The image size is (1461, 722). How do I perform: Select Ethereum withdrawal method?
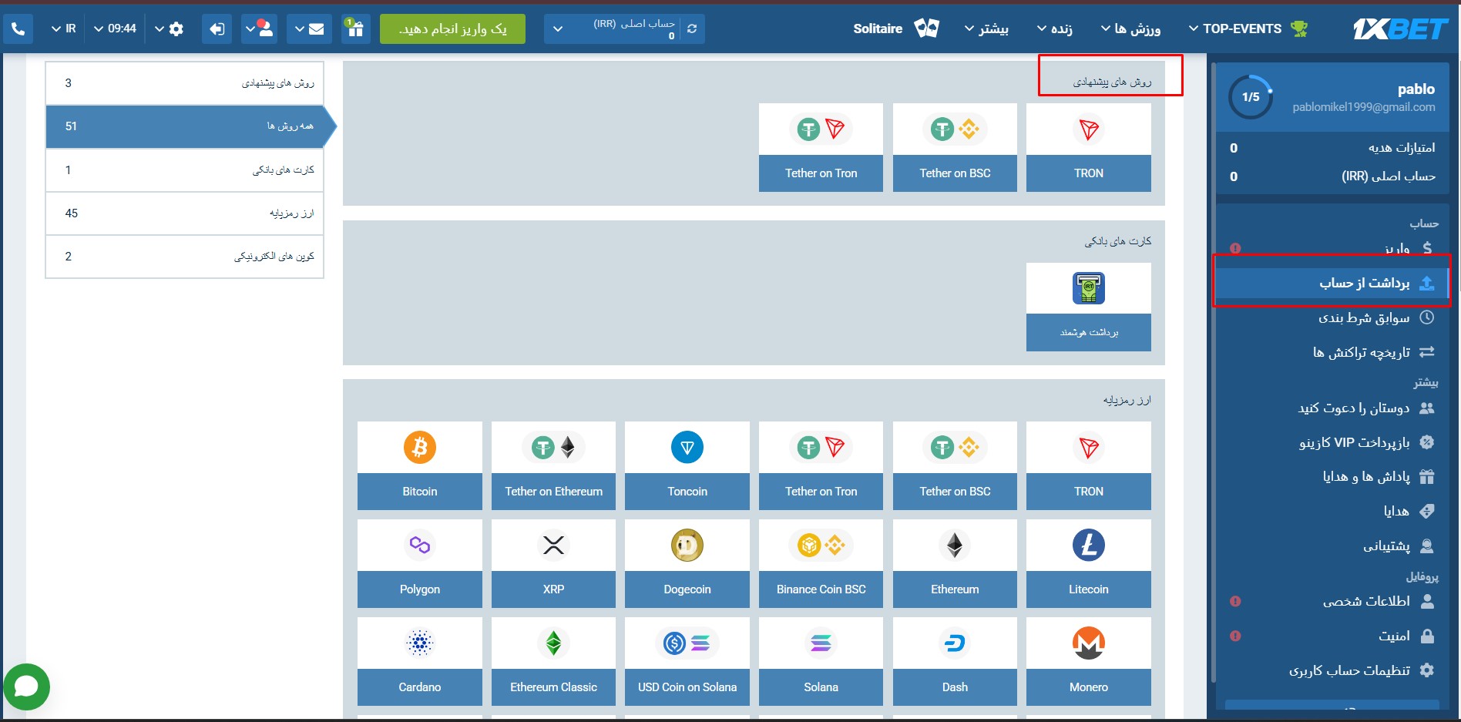(x=955, y=563)
